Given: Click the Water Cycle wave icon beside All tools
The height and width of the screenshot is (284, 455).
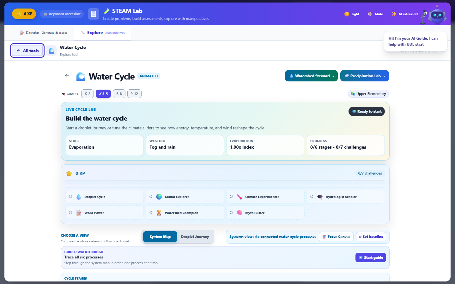Looking at the screenshot, I should tap(51, 50).
